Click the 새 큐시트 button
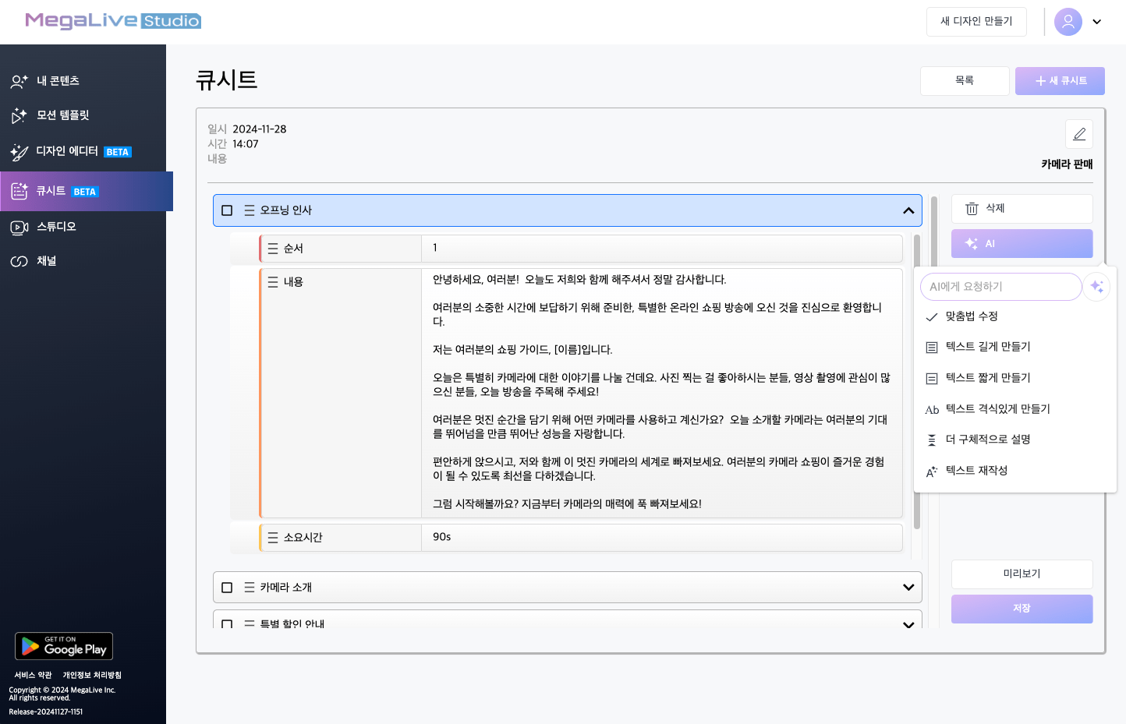Image resolution: width=1126 pixels, height=724 pixels. click(x=1060, y=81)
